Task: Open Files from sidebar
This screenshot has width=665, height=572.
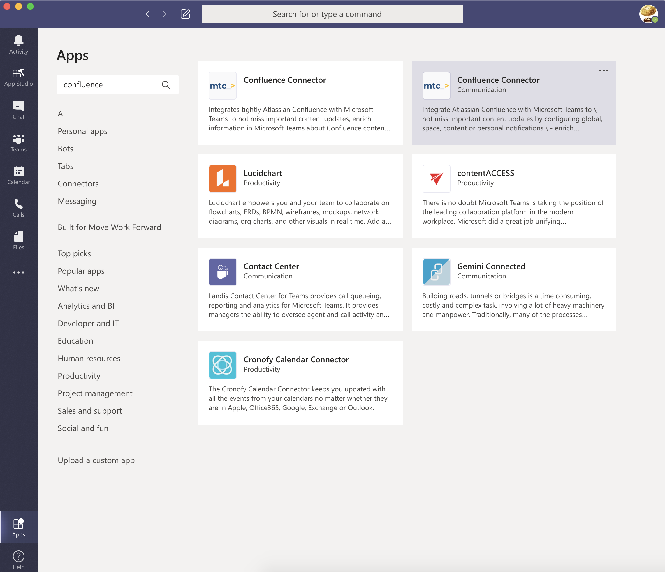Action: point(18,241)
